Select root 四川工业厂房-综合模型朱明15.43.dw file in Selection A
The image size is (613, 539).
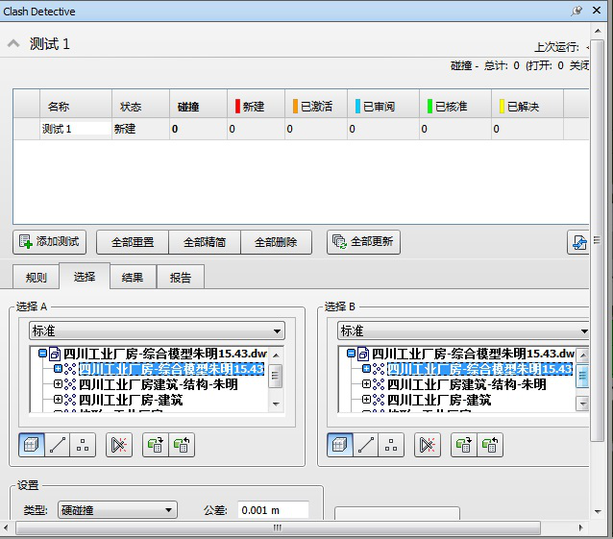(x=165, y=354)
